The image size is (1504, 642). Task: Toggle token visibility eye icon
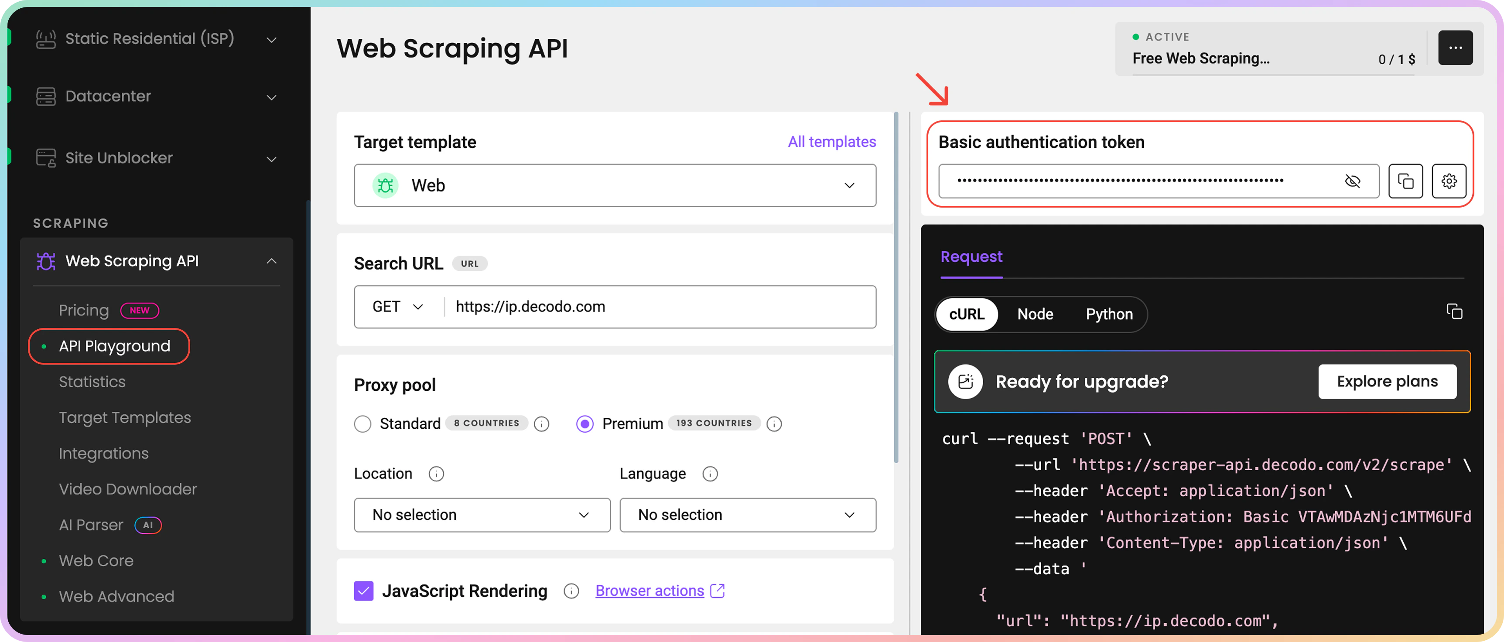[x=1352, y=181]
